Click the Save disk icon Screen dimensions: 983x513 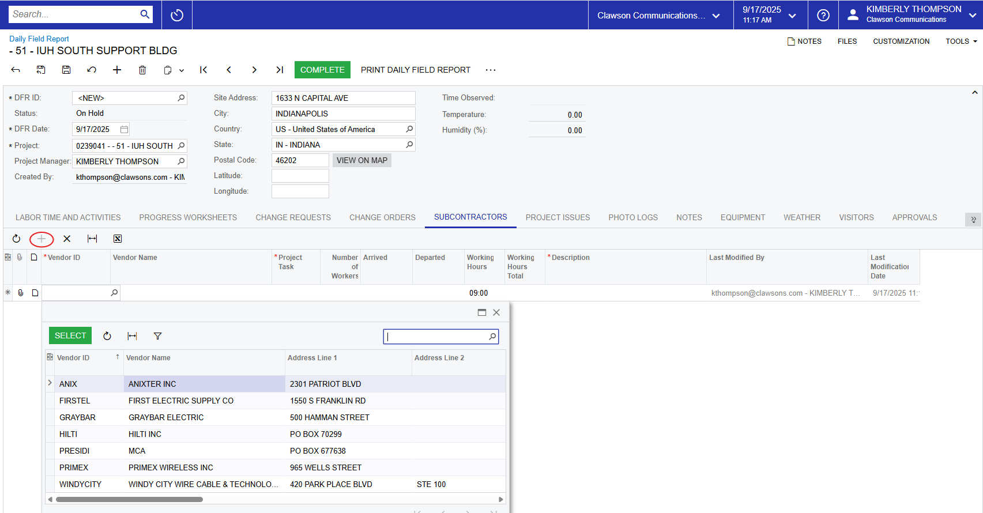[66, 70]
